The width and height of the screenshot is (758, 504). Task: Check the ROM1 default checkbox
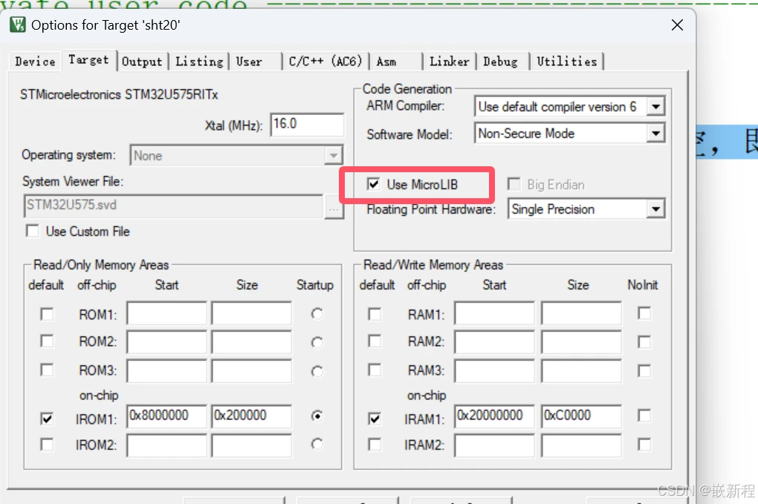47,314
